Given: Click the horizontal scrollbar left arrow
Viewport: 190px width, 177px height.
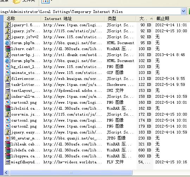Looking at the screenshot, I should tap(6, 173).
